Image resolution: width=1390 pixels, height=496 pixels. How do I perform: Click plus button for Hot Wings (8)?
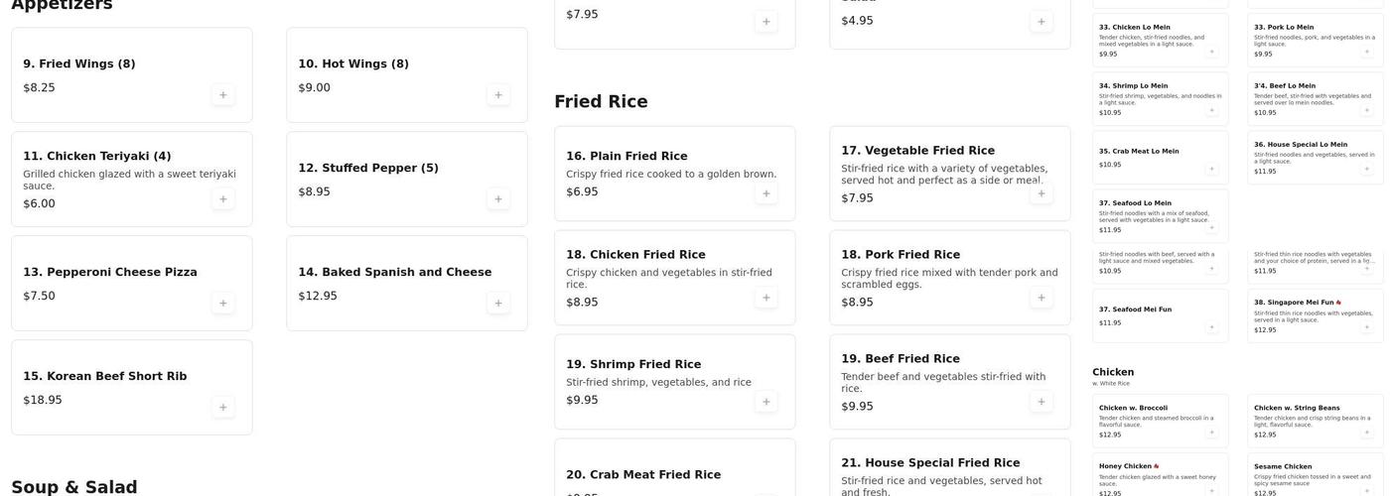click(497, 95)
